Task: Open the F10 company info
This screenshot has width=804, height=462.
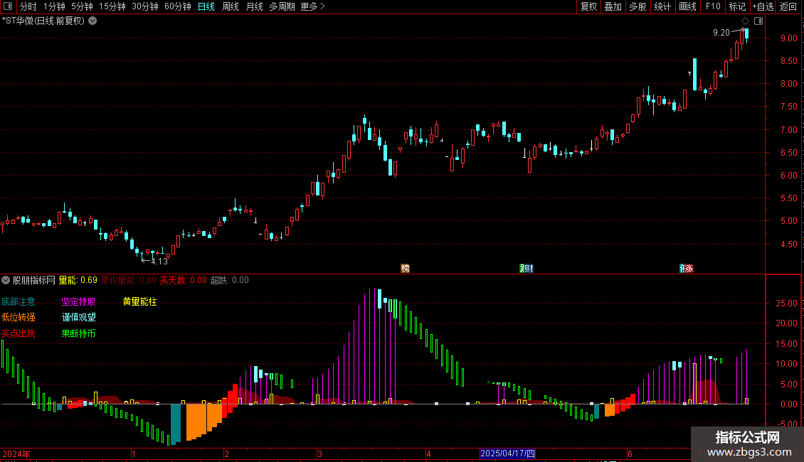Action: [713, 6]
